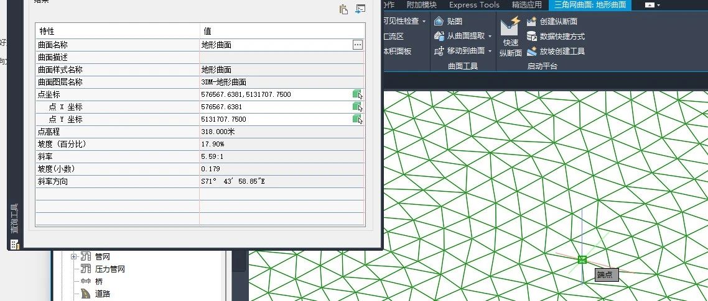
Task: Select the 管网 item in the tree
Action: (102, 256)
